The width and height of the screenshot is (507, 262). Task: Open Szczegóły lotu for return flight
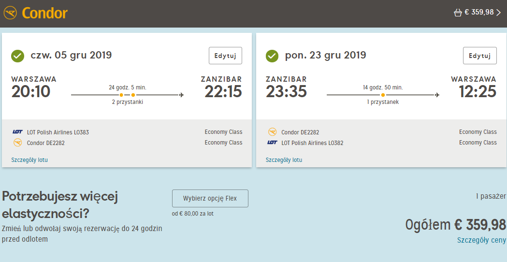tap(284, 160)
